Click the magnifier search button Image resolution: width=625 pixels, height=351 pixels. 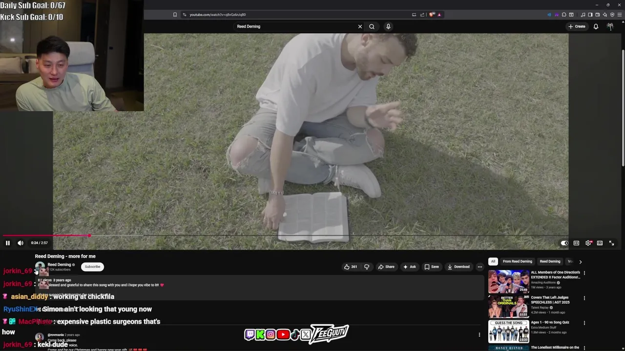point(372,26)
